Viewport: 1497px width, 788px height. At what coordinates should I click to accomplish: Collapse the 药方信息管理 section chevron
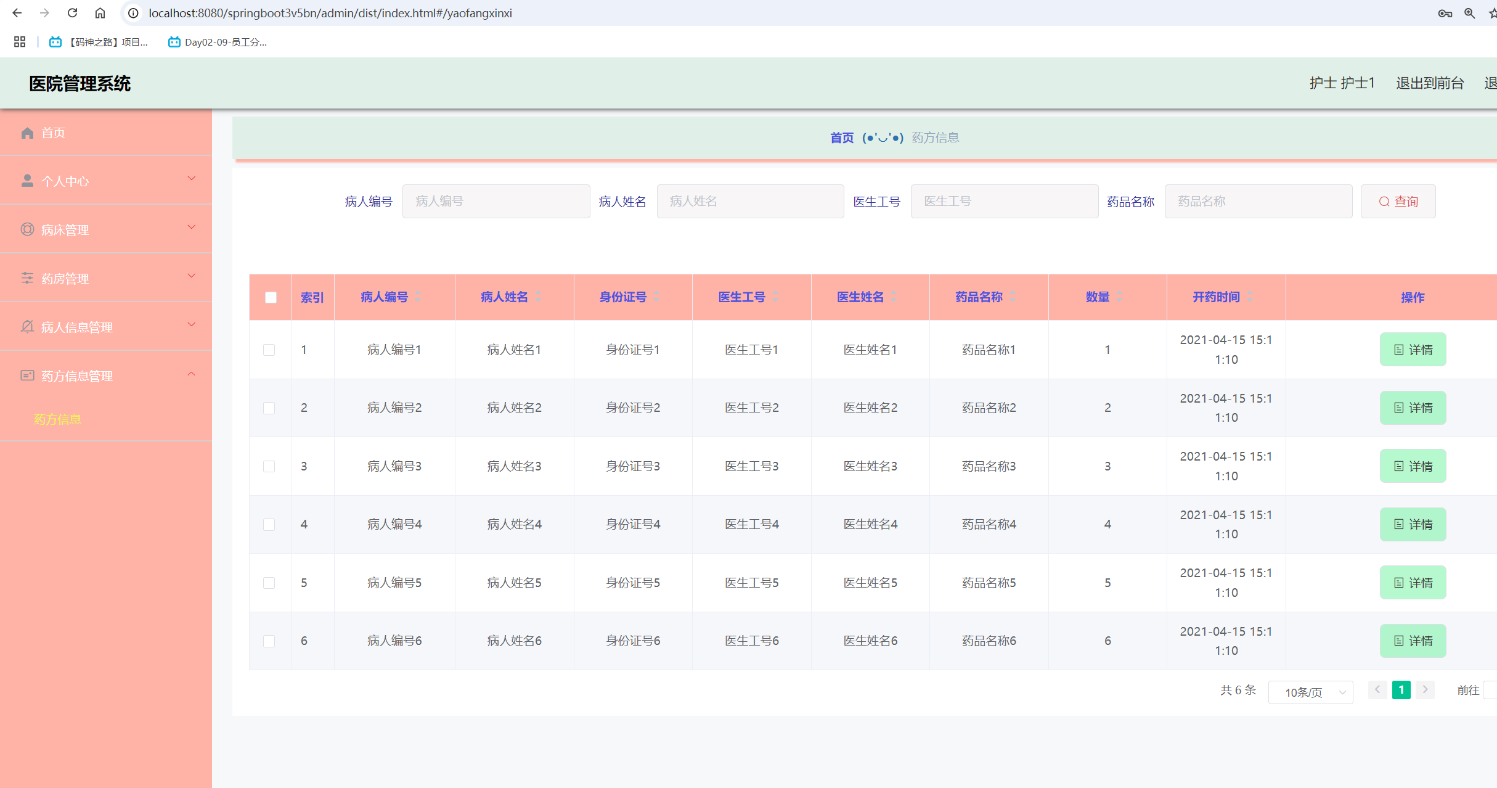point(191,374)
